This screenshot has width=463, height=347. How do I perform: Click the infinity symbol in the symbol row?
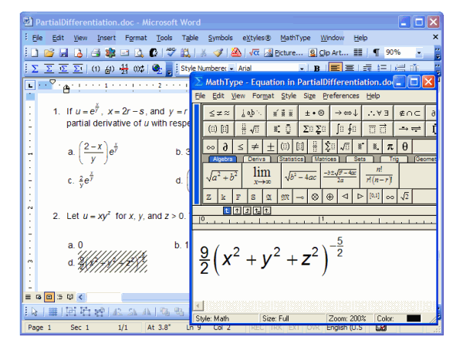(210, 146)
